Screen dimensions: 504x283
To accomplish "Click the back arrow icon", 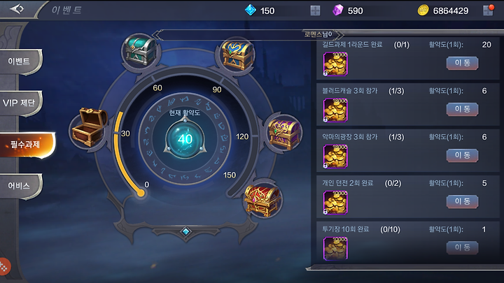I will pos(17,9).
